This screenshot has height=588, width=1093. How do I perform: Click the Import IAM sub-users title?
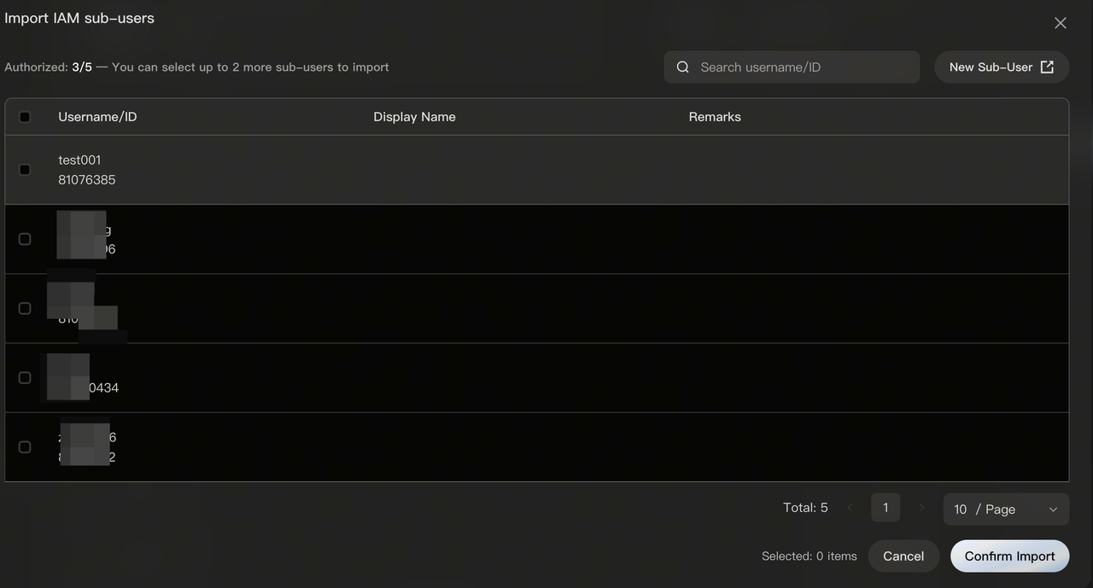[x=79, y=18]
